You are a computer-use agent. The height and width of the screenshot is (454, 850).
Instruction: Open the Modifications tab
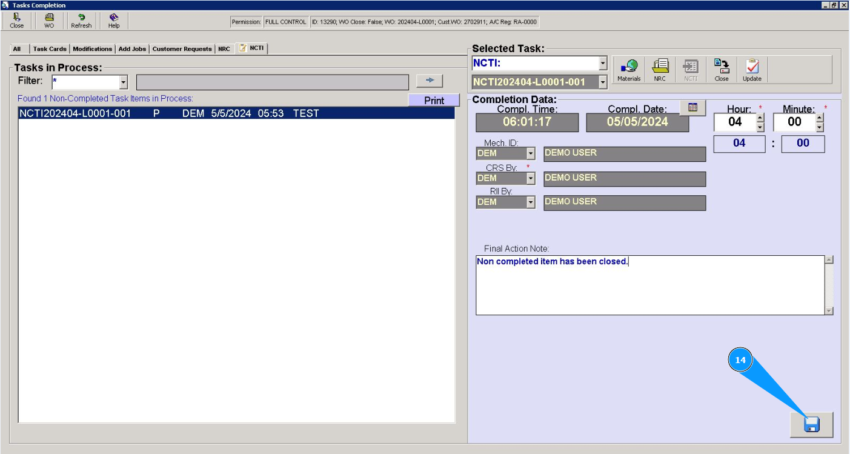tap(93, 48)
